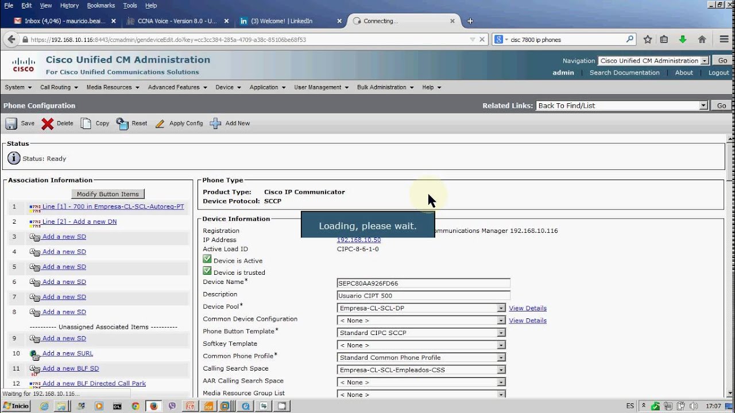Click the Firefox icon in taskbar
The width and height of the screenshot is (735, 413).
pos(153,406)
